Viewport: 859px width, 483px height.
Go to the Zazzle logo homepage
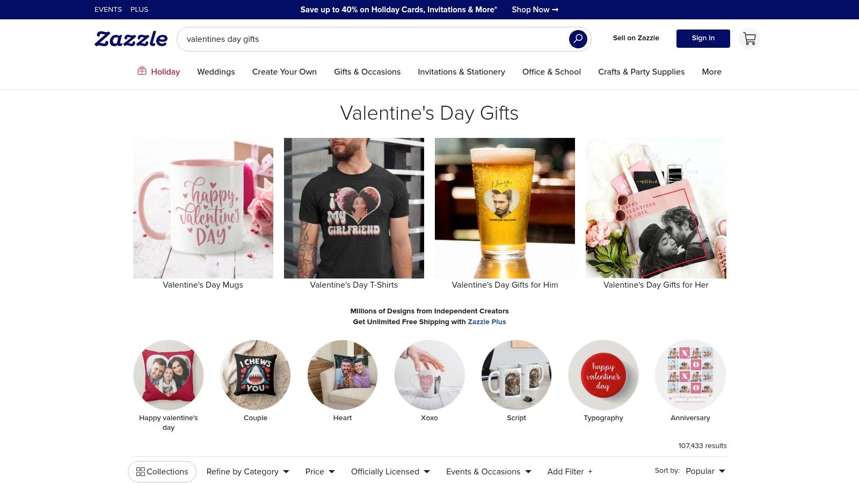pos(131,39)
